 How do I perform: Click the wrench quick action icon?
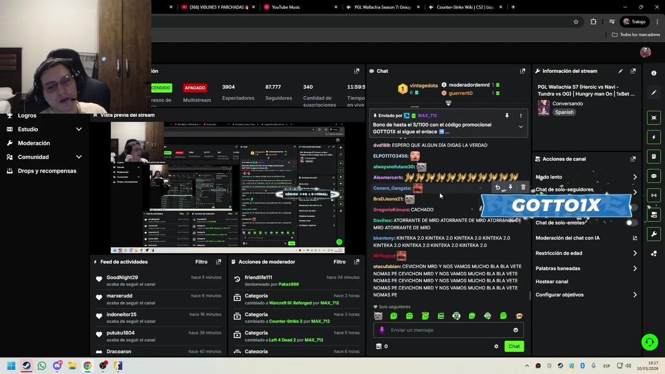pyautogui.click(x=654, y=234)
